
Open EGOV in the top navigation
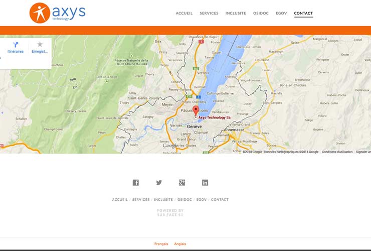(281, 13)
